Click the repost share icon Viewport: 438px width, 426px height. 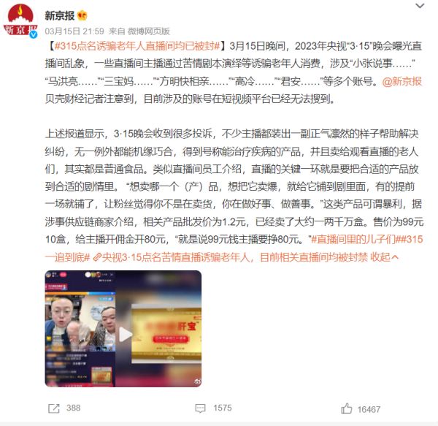pyautogui.click(x=53, y=408)
